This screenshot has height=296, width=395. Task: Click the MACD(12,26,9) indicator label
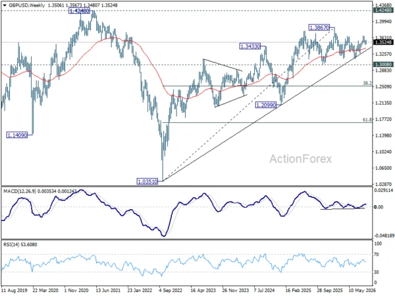[x=20, y=191]
